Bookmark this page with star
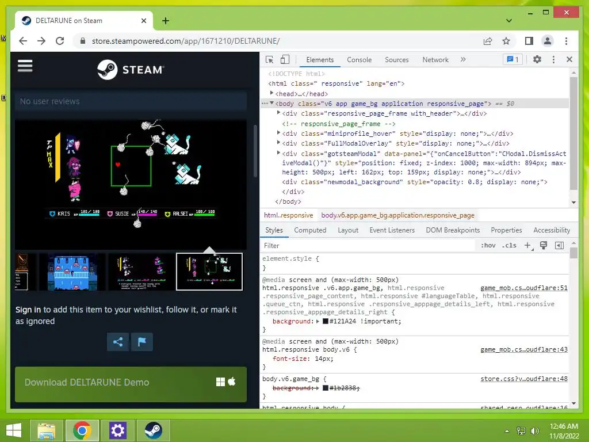 tap(506, 41)
